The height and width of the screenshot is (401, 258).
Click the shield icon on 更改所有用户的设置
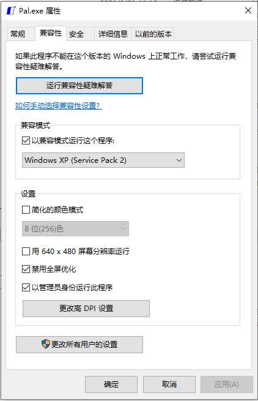pyautogui.click(x=46, y=344)
